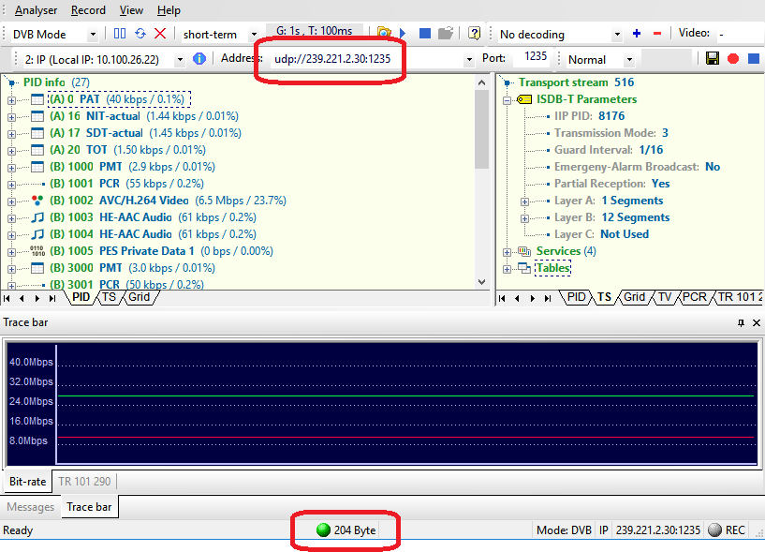The image size is (765, 552).
Task: Click the Tables icon in TS tree
Action: click(524, 268)
